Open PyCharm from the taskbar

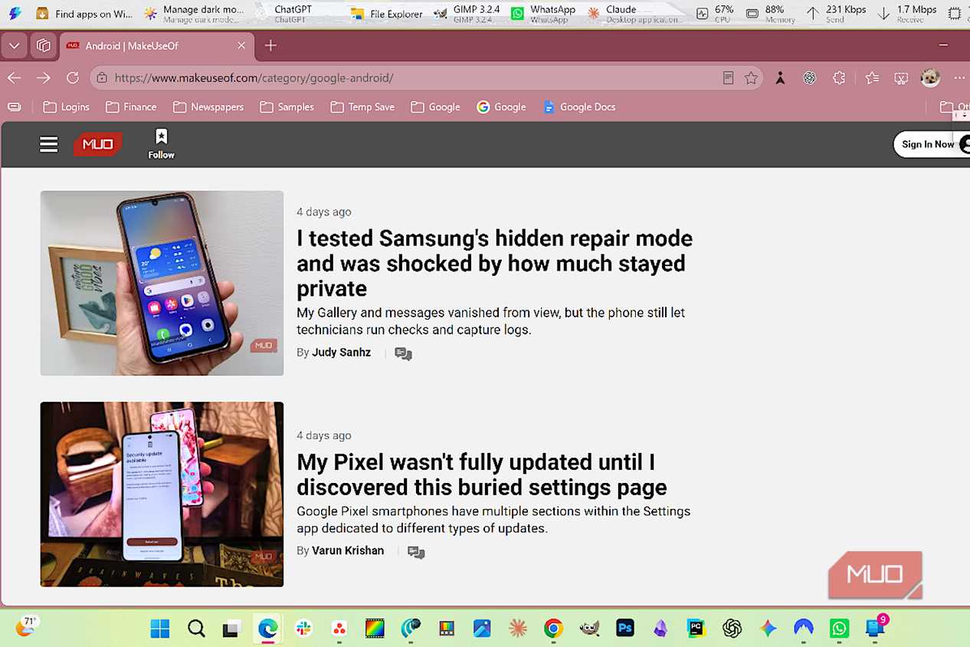coord(696,629)
